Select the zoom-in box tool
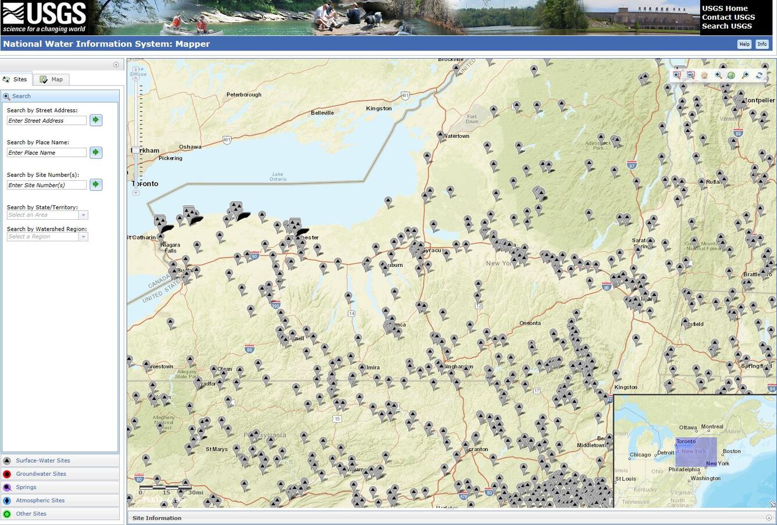 point(677,75)
